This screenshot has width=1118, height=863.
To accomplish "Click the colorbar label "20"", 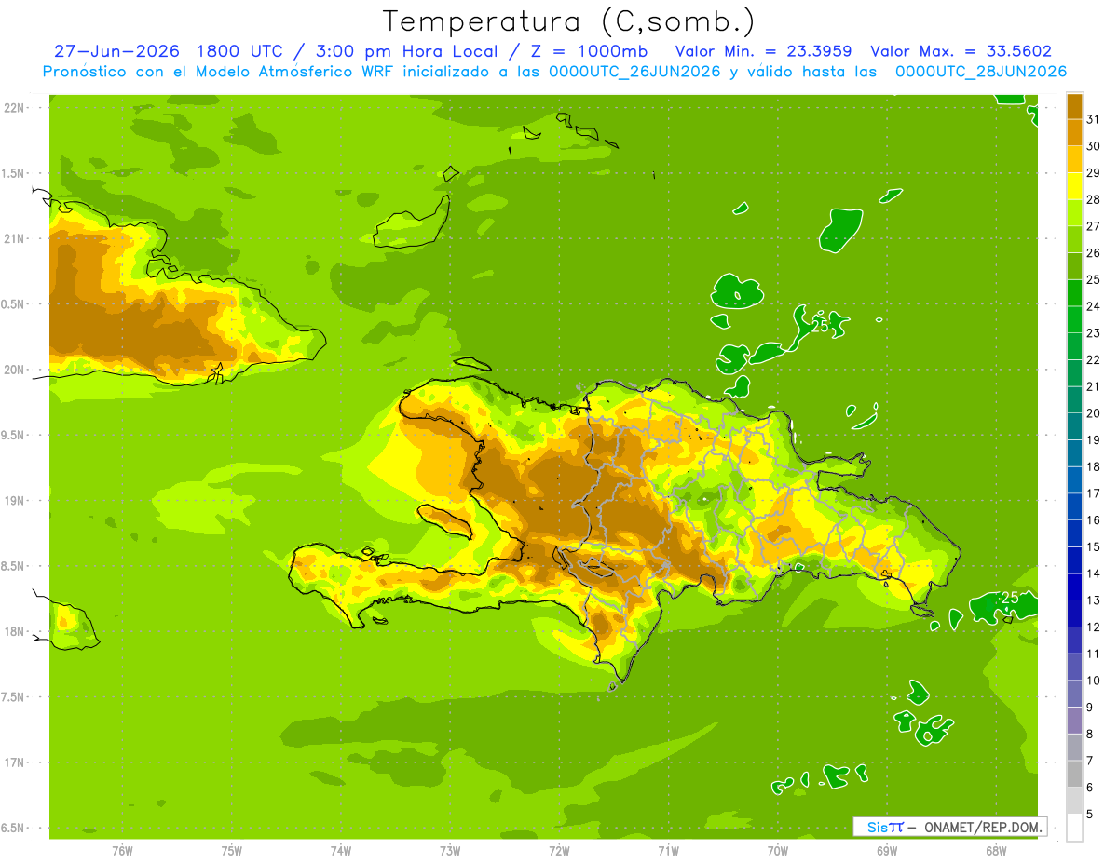I will pyautogui.click(x=1093, y=412).
